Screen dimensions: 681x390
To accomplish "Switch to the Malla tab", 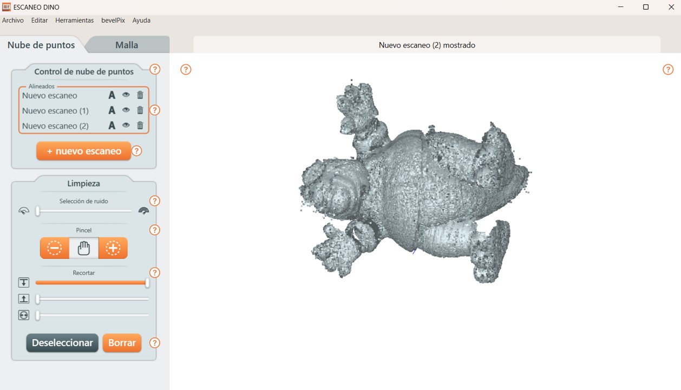I will click(x=127, y=45).
